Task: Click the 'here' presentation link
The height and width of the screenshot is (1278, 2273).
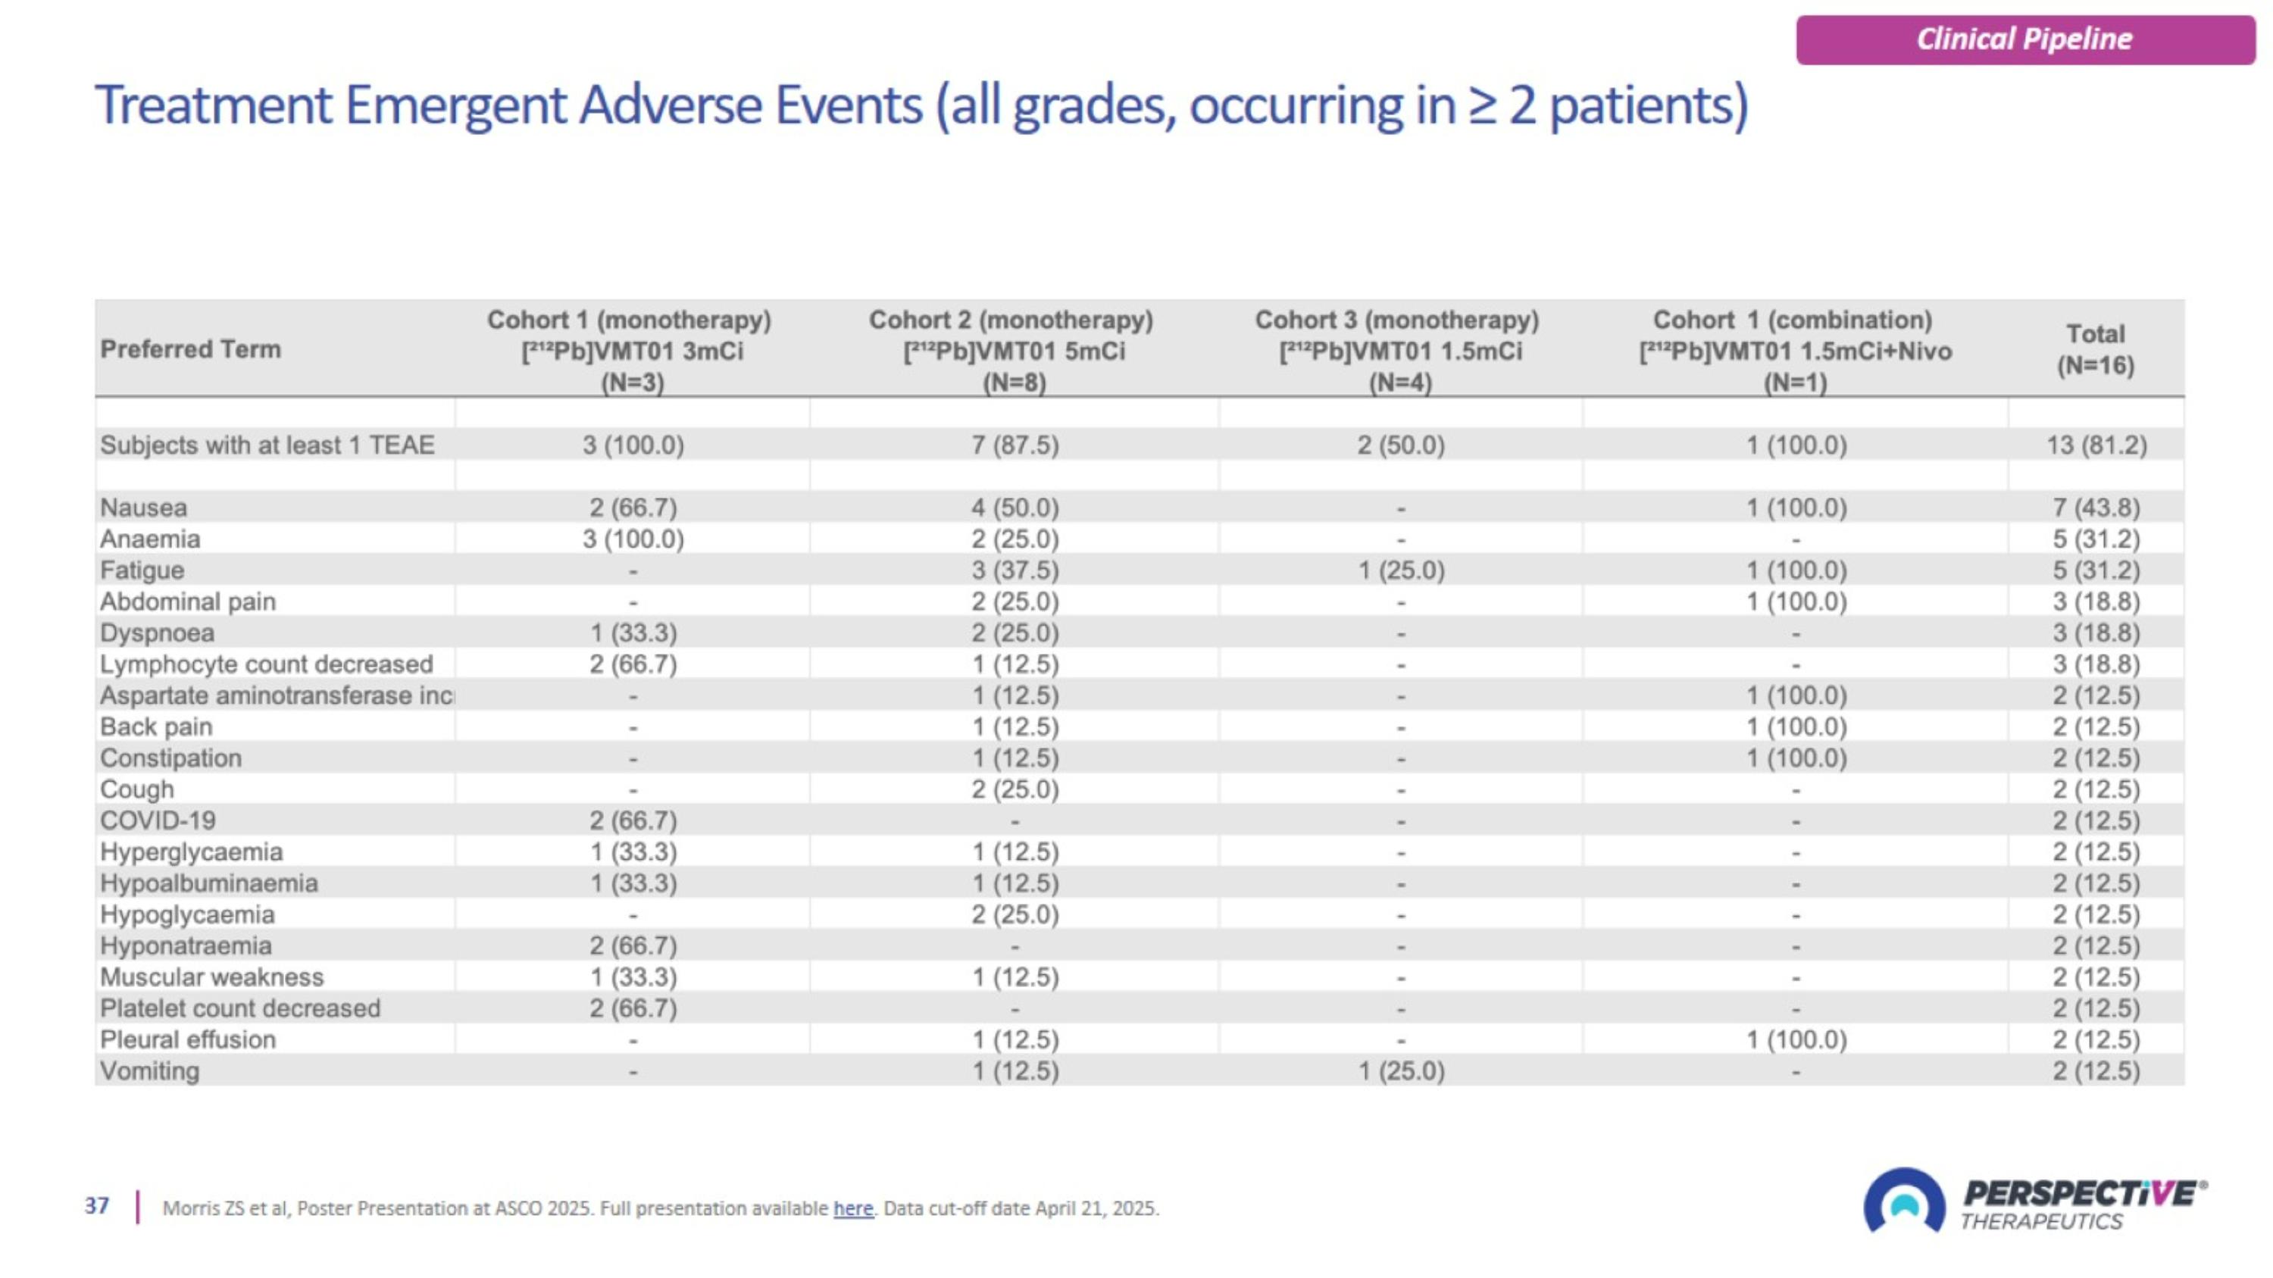Action: pos(852,1208)
